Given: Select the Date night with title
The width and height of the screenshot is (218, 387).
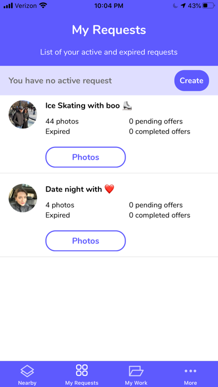Looking at the screenshot, I should (x=73, y=189).
